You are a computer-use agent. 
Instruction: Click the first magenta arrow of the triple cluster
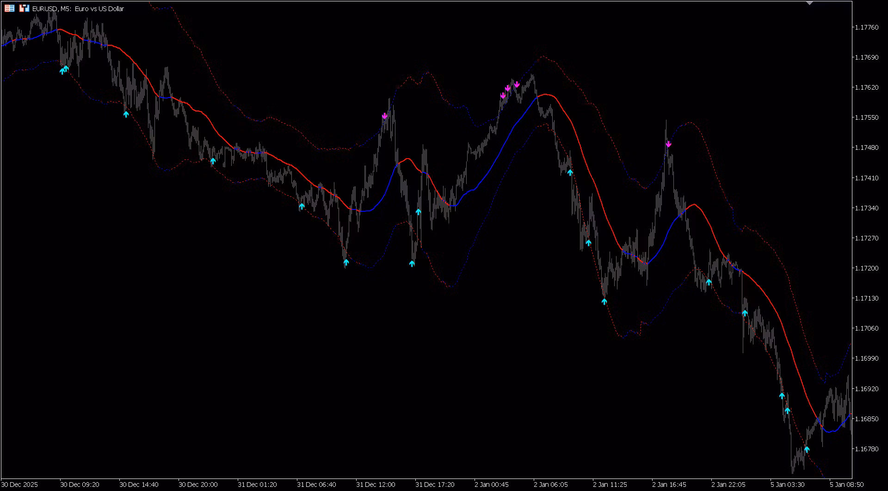[x=503, y=96]
